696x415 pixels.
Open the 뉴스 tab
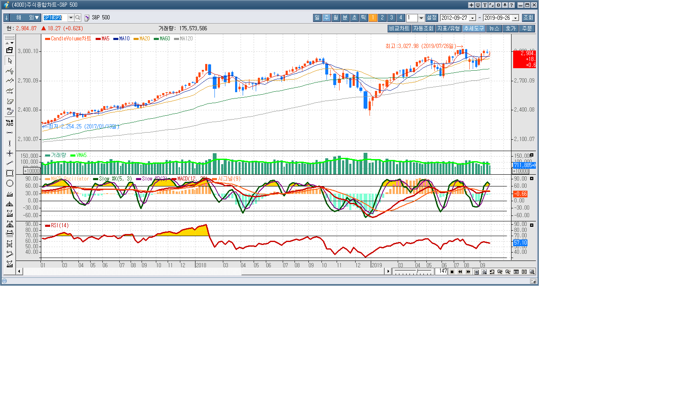point(494,29)
